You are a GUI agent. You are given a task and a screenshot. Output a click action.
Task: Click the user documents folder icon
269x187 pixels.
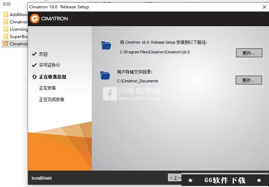tap(105, 75)
